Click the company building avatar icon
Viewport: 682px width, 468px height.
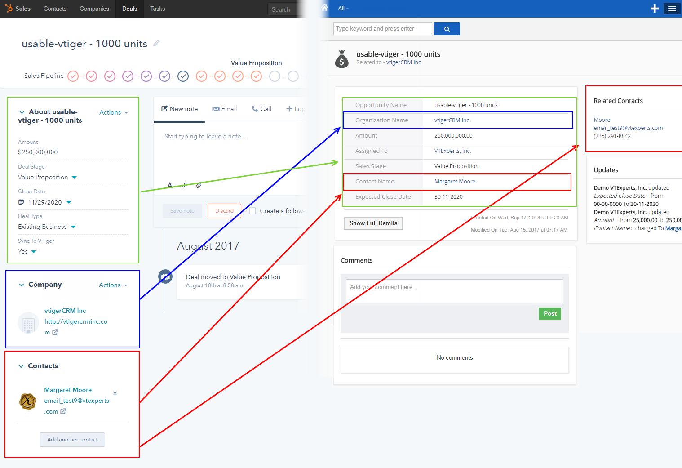[x=28, y=323]
